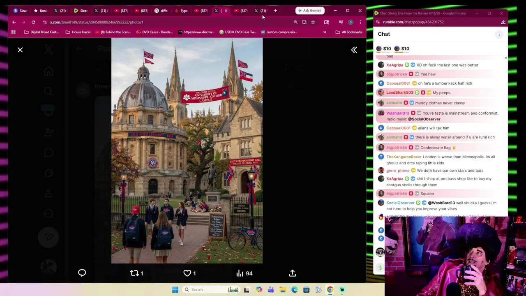Click the Windows taskbar Search box
The image size is (526, 296).
212,289
